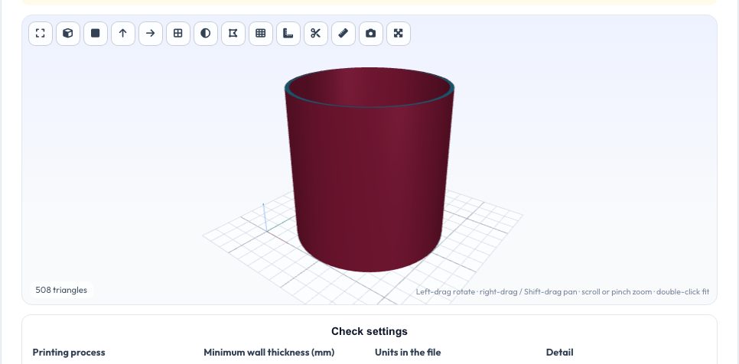This screenshot has height=364, width=739.
Task: Toggle the floor grid table icon
Action: coord(261,34)
